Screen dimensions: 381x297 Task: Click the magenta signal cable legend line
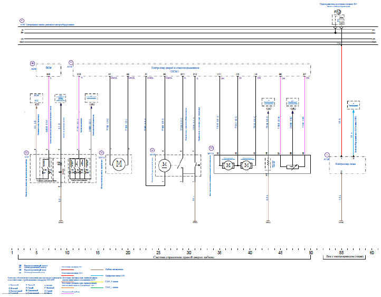[68, 294]
